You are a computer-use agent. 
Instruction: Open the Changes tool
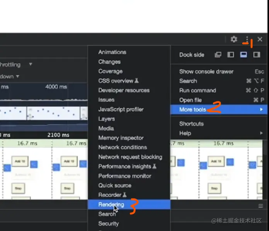click(x=129, y=62)
